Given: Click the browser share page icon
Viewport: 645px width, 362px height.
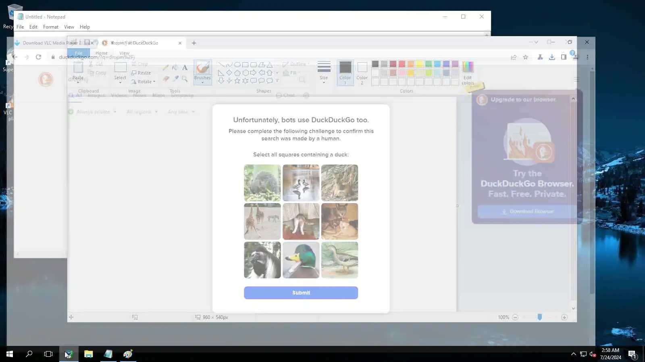Looking at the screenshot, I should point(514,57).
